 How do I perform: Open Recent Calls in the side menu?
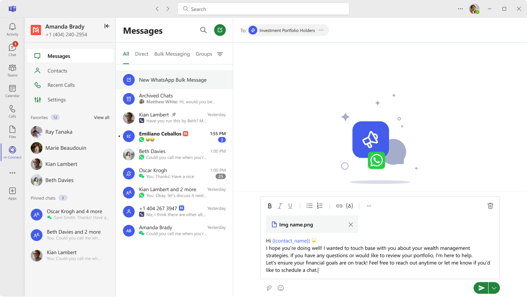click(x=70, y=85)
